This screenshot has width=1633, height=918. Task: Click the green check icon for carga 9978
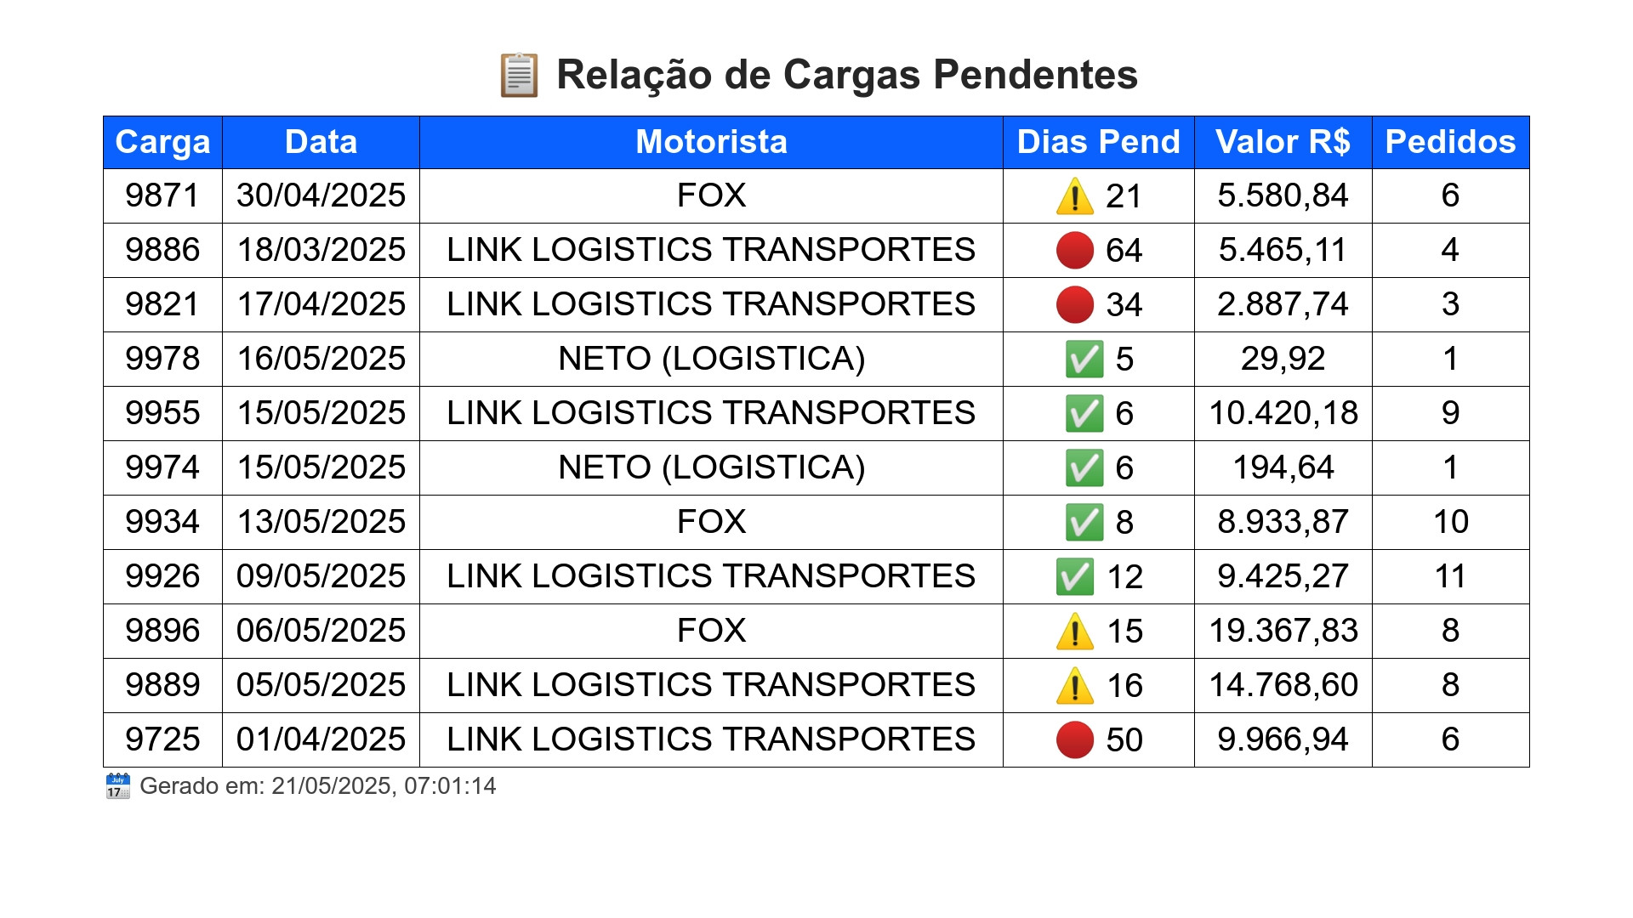coord(1084,360)
